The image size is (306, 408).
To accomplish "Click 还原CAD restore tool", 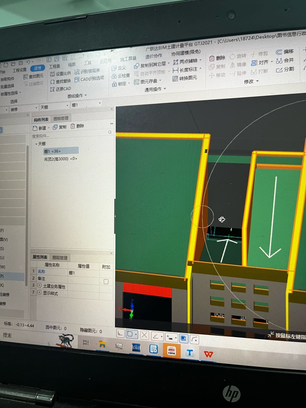I will pos(60,89).
